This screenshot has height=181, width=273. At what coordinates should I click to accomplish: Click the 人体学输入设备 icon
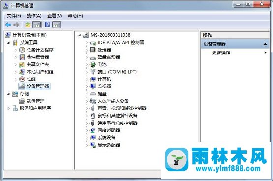pos(93,101)
